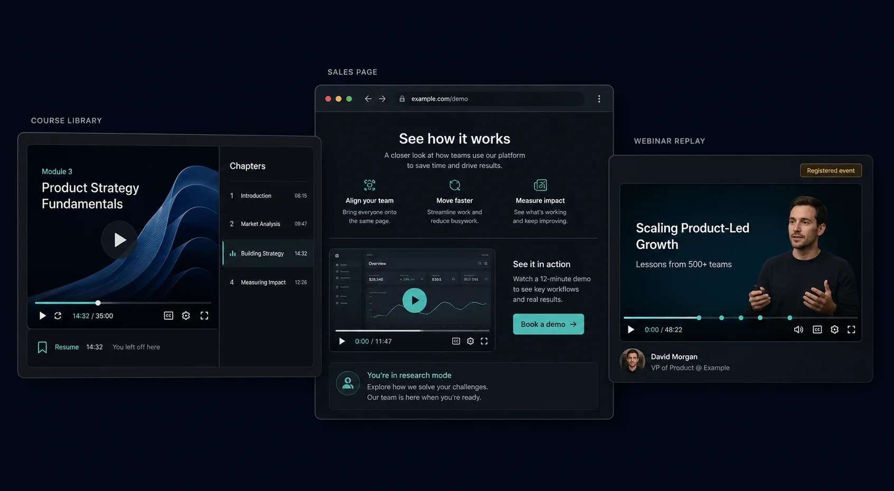Toggle captions in webinar player
894x491 pixels.
point(817,329)
